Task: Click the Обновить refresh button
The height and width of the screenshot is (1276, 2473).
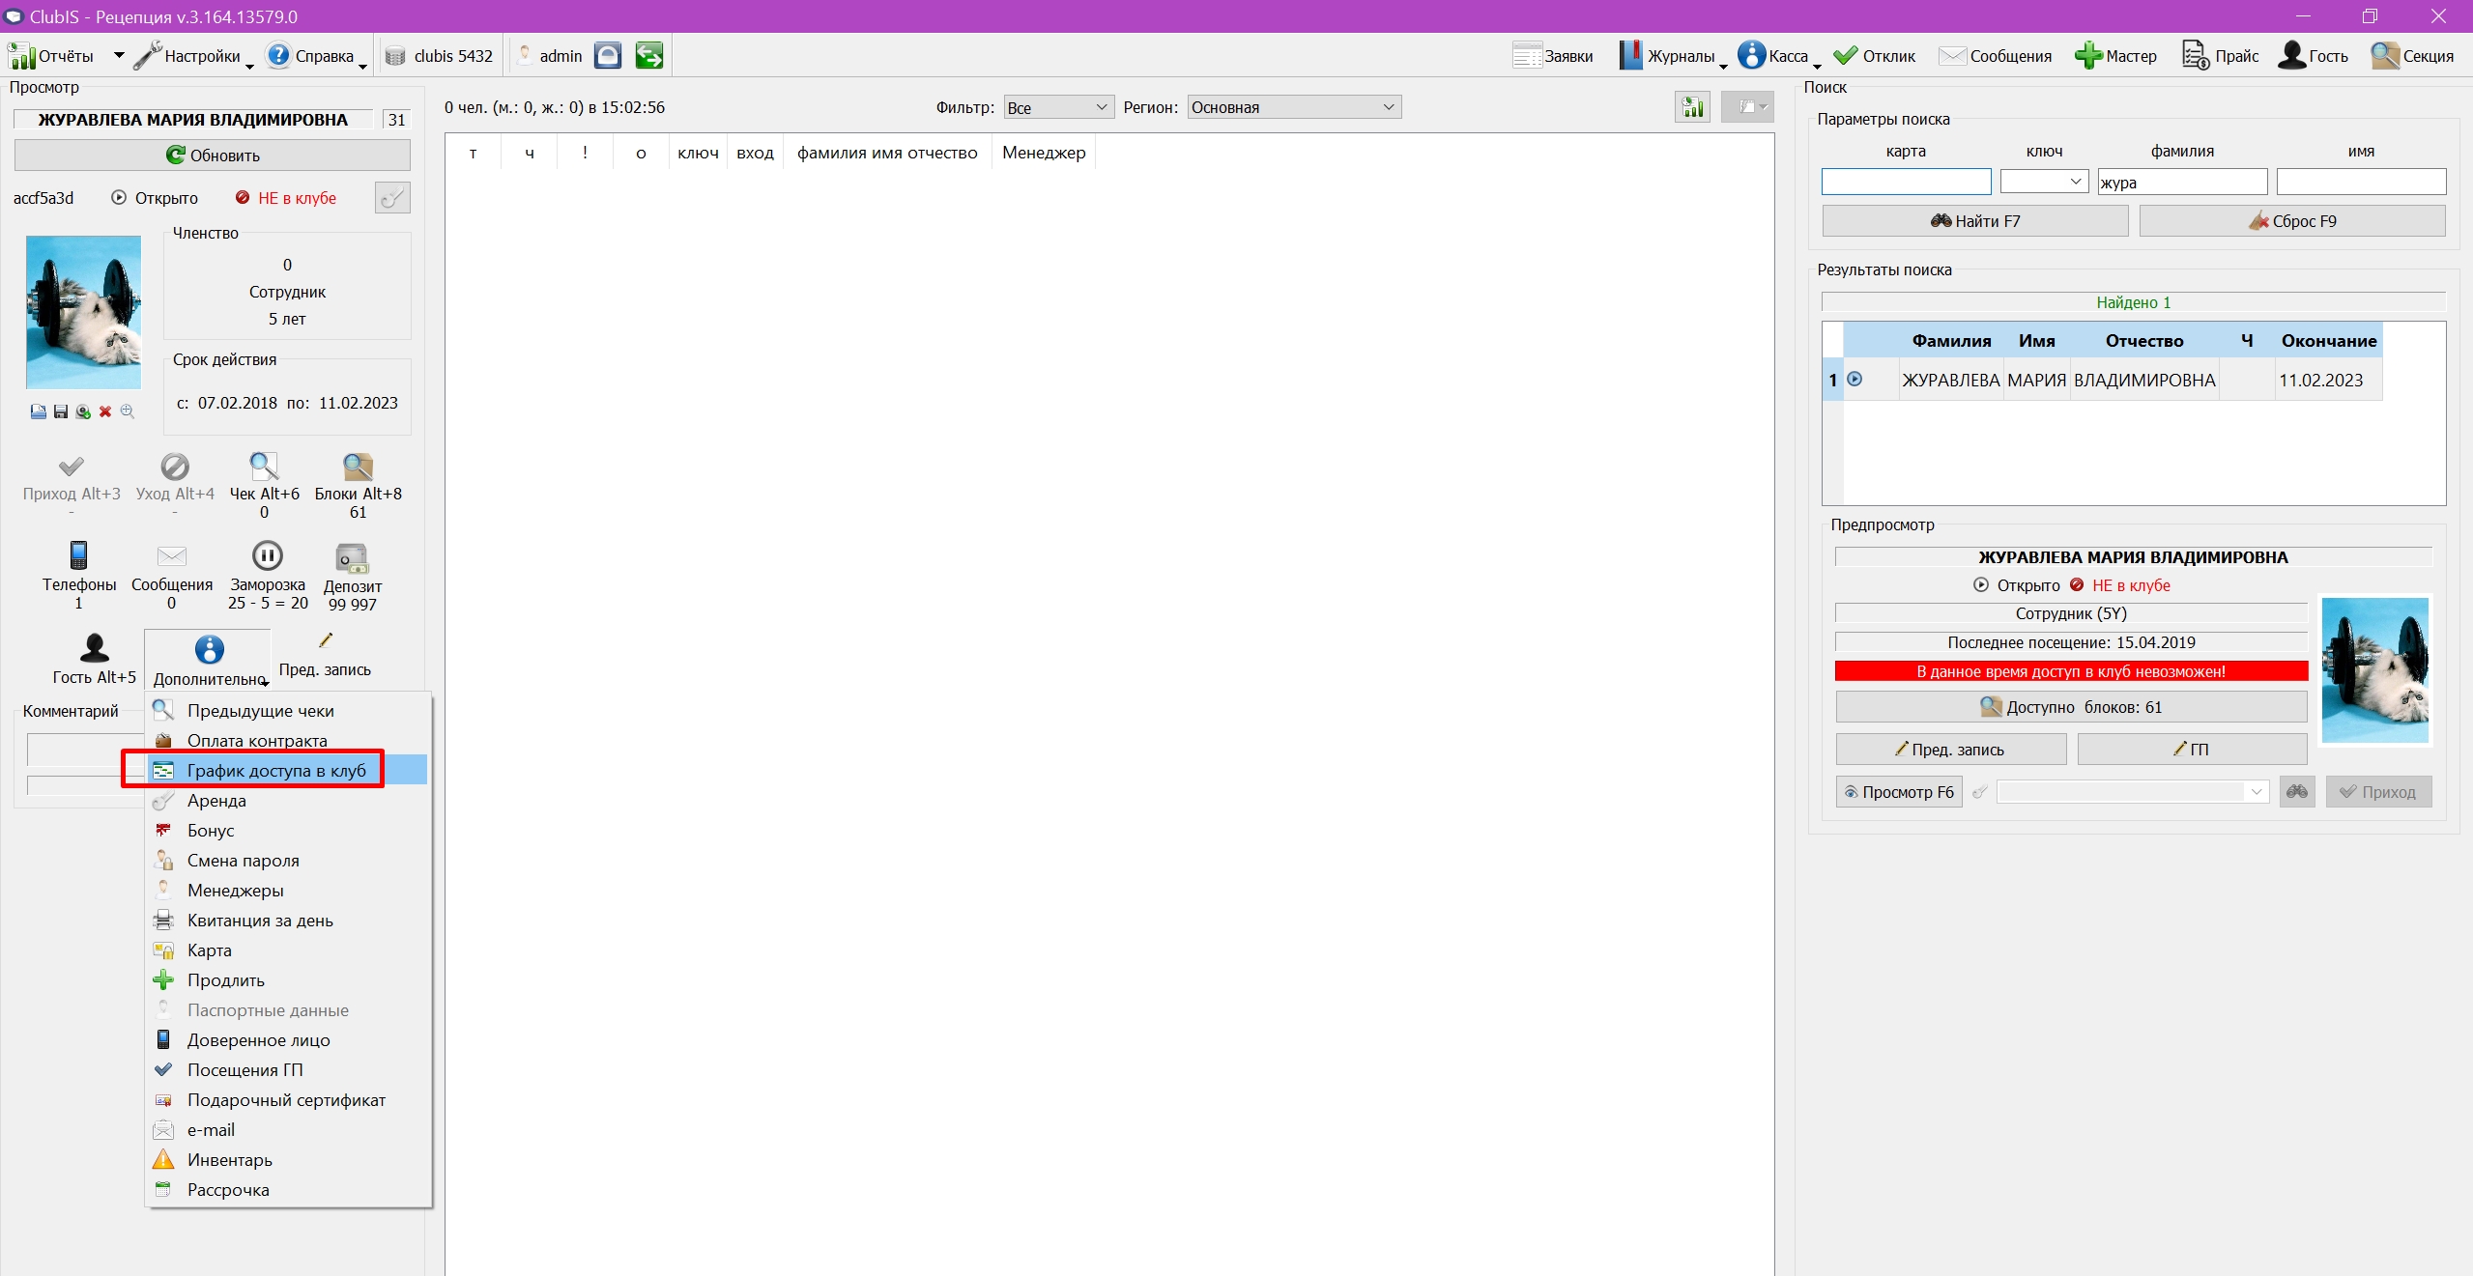Action: (x=212, y=156)
